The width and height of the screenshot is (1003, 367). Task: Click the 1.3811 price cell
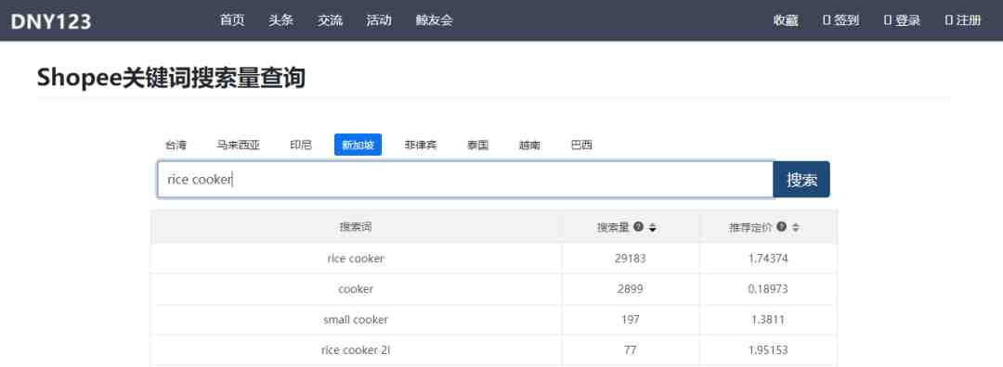point(768,320)
